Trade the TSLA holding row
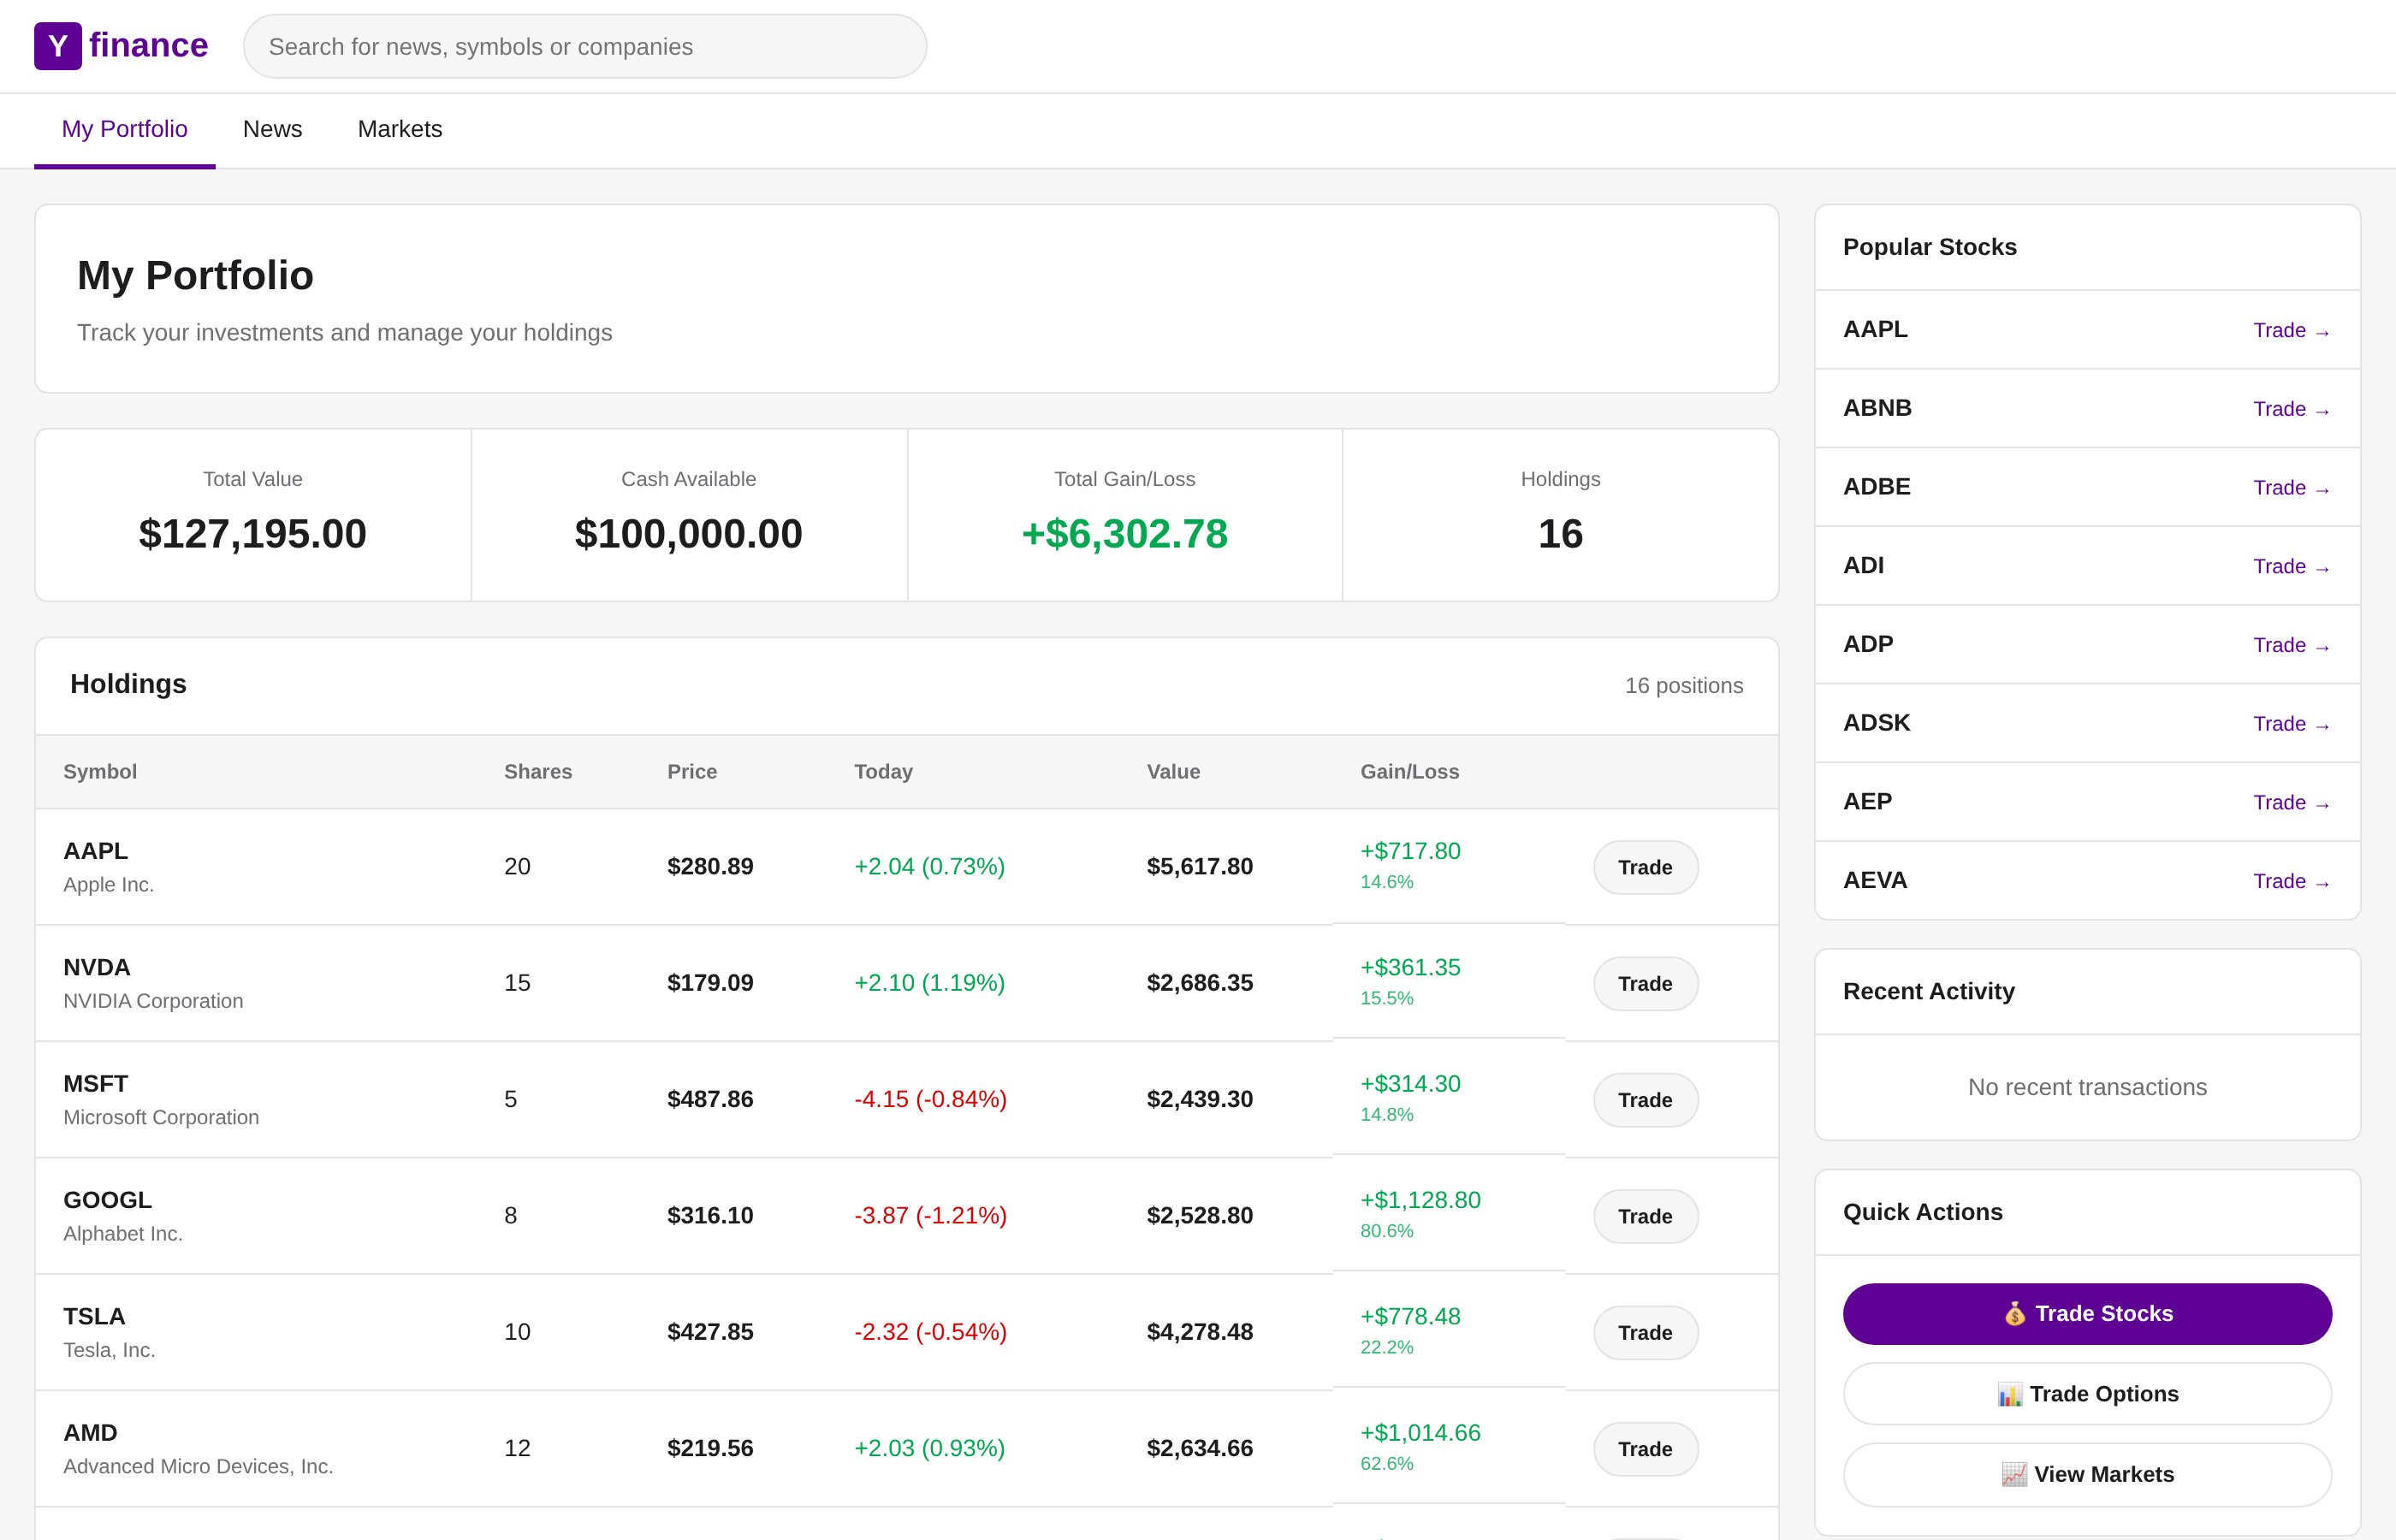 [x=1645, y=1333]
